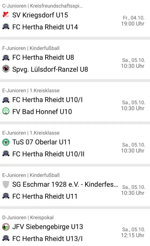Select the Spvg. Lülsdorf-Ranzel U8 team name
This screenshot has height=246, width=150.
[50, 69]
